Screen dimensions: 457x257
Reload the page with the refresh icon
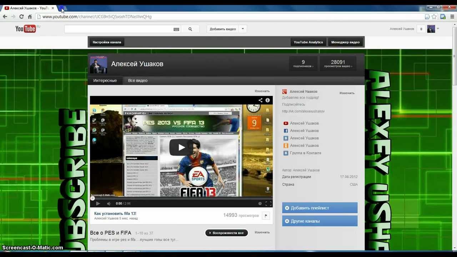pyautogui.click(x=21, y=16)
